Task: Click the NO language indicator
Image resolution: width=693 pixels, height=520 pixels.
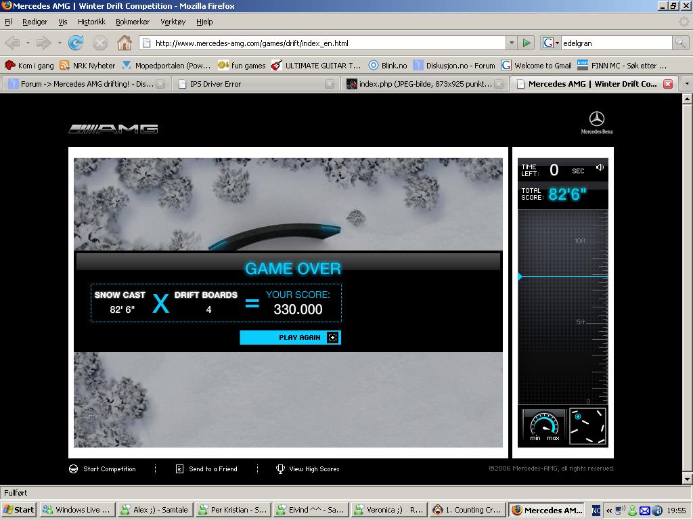Action: [596, 511]
